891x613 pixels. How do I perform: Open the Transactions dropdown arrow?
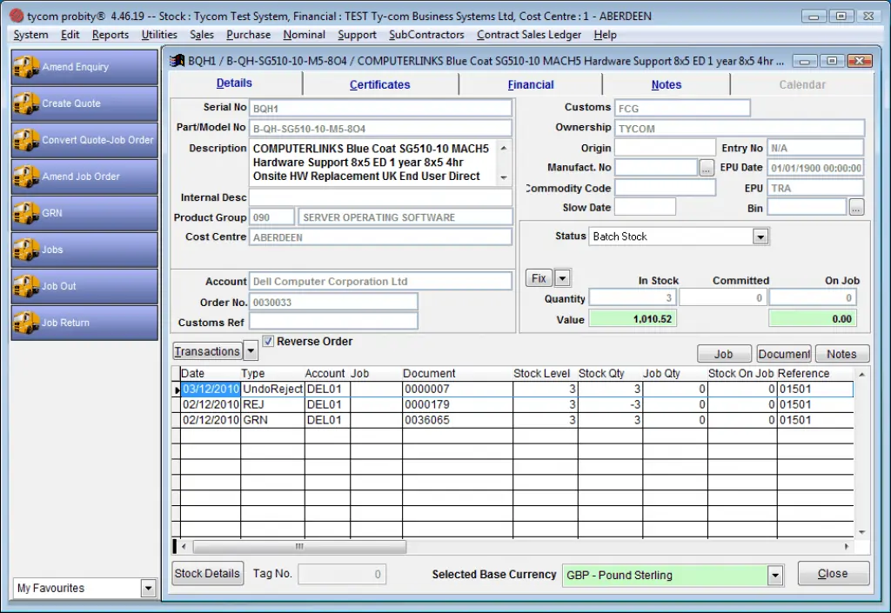click(250, 351)
